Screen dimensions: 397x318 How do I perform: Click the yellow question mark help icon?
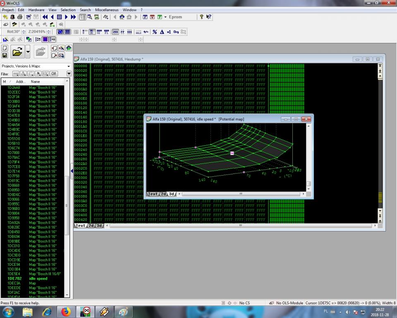[201, 17]
